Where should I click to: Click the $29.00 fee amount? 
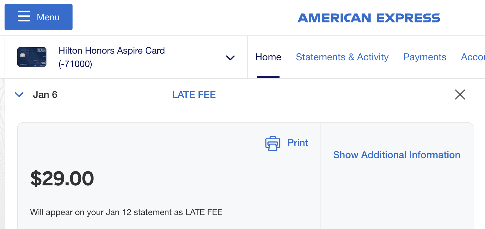coord(62,178)
